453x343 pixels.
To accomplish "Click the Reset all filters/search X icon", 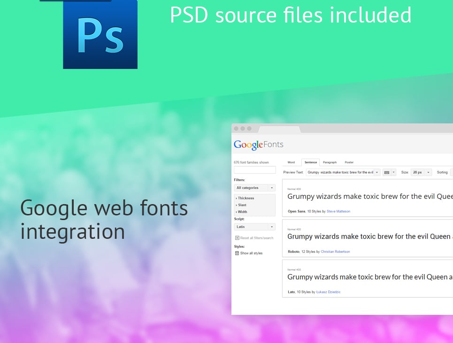I will tap(237, 238).
